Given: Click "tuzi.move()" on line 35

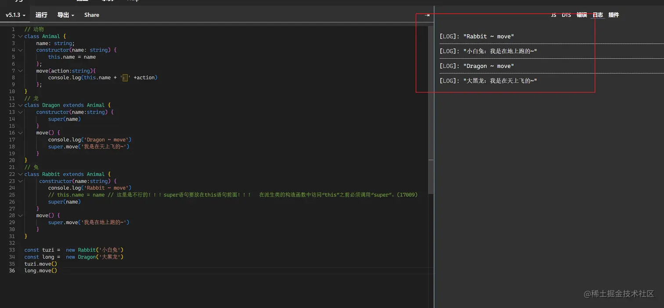Looking at the screenshot, I should (41, 264).
